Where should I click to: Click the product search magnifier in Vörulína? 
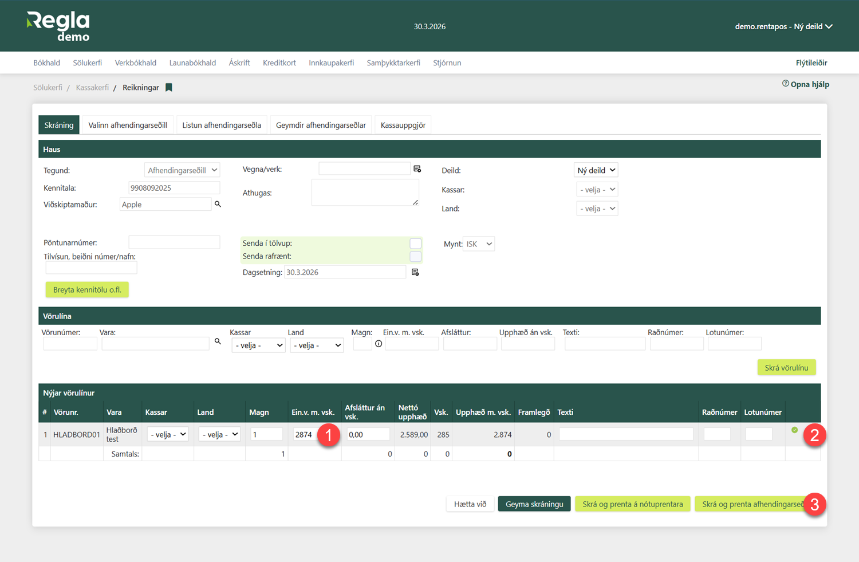(x=218, y=341)
